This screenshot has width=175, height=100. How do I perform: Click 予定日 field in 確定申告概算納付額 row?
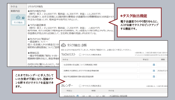[145, 76]
